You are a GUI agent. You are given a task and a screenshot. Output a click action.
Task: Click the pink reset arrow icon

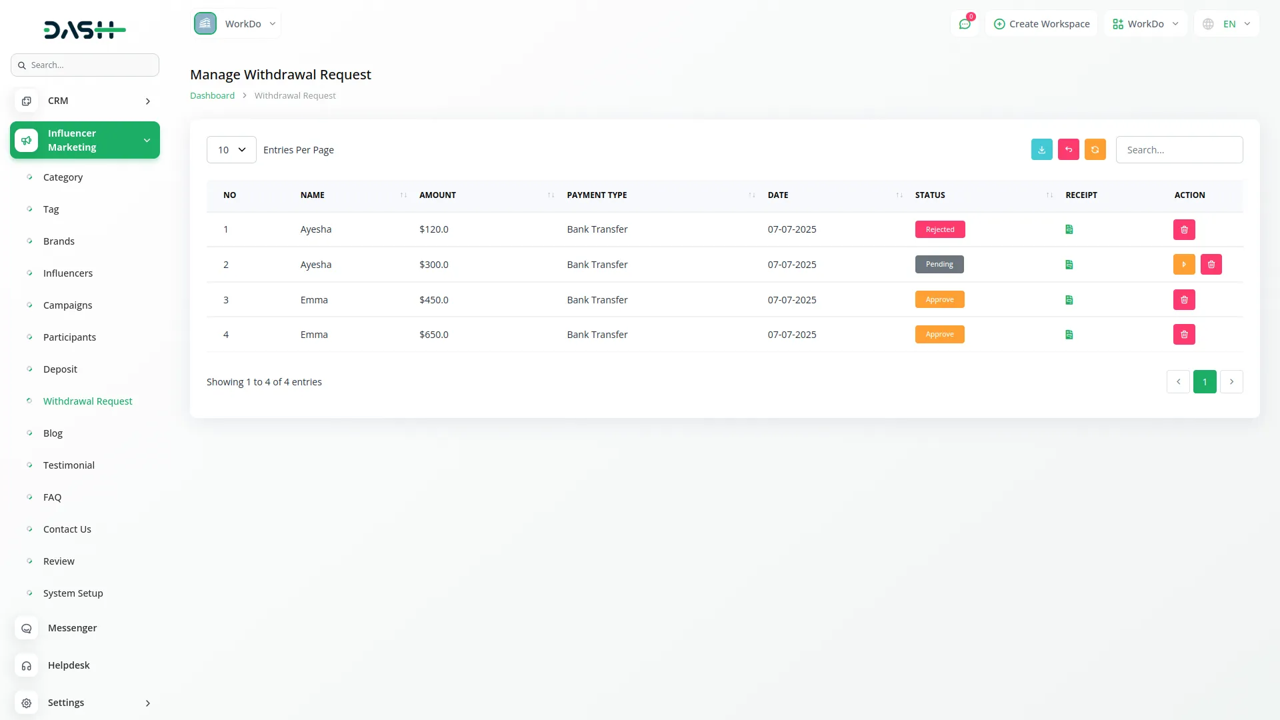pos(1068,150)
